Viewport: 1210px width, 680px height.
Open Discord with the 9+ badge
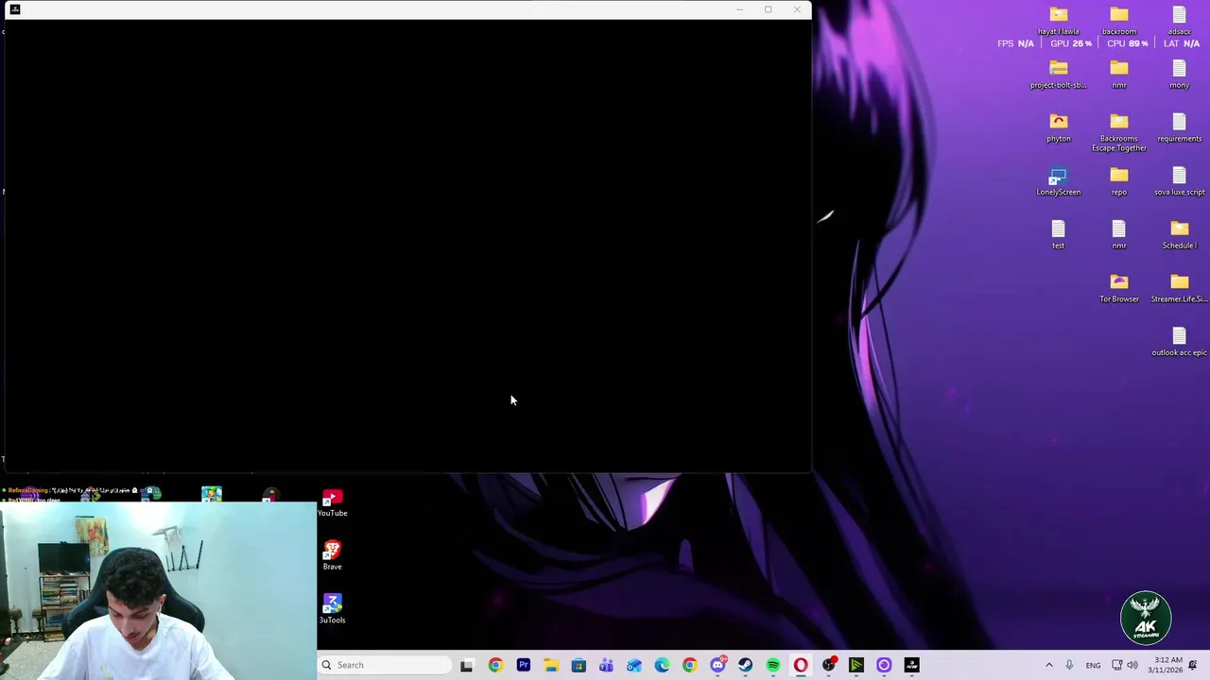point(717,665)
